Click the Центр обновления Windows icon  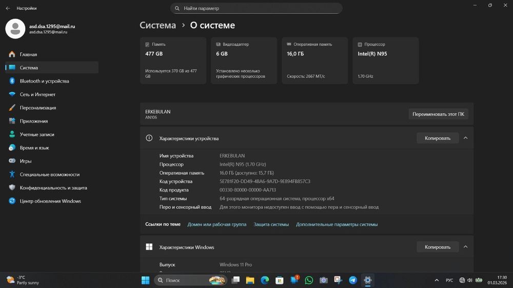(12, 201)
